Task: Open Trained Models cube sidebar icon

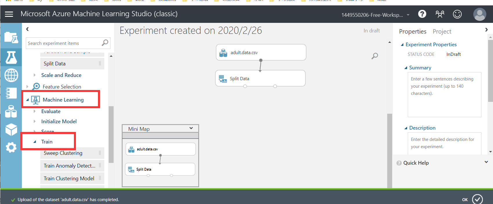Action: point(11,129)
